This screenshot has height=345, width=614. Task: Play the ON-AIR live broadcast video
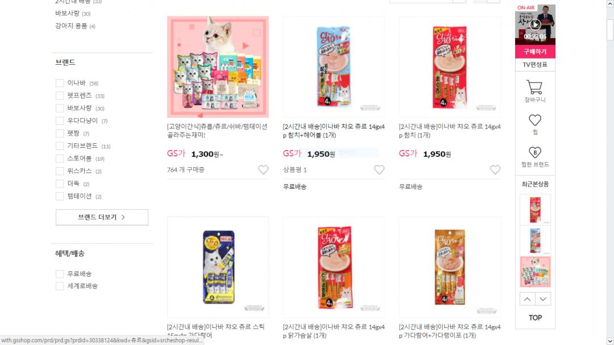[535, 24]
